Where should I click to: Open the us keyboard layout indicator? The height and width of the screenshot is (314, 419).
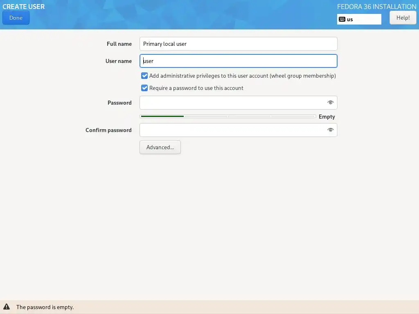pos(359,19)
